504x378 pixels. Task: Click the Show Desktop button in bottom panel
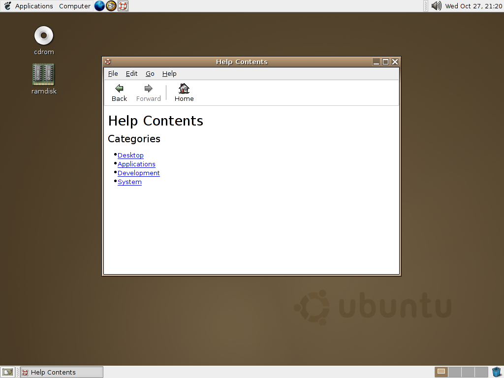(x=7, y=372)
